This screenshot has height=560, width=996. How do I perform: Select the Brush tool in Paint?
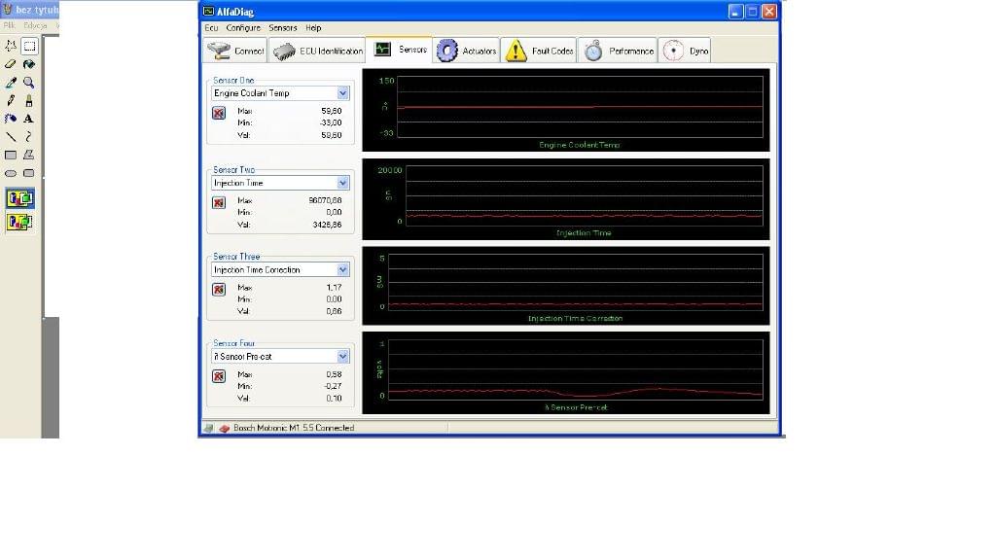[29, 100]
